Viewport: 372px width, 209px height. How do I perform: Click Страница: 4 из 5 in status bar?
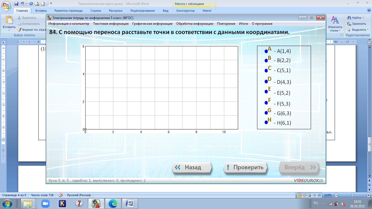coord(14,195)
